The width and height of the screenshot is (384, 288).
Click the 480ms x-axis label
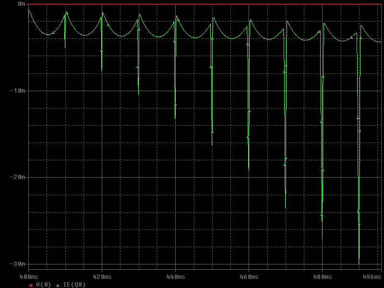323,277
